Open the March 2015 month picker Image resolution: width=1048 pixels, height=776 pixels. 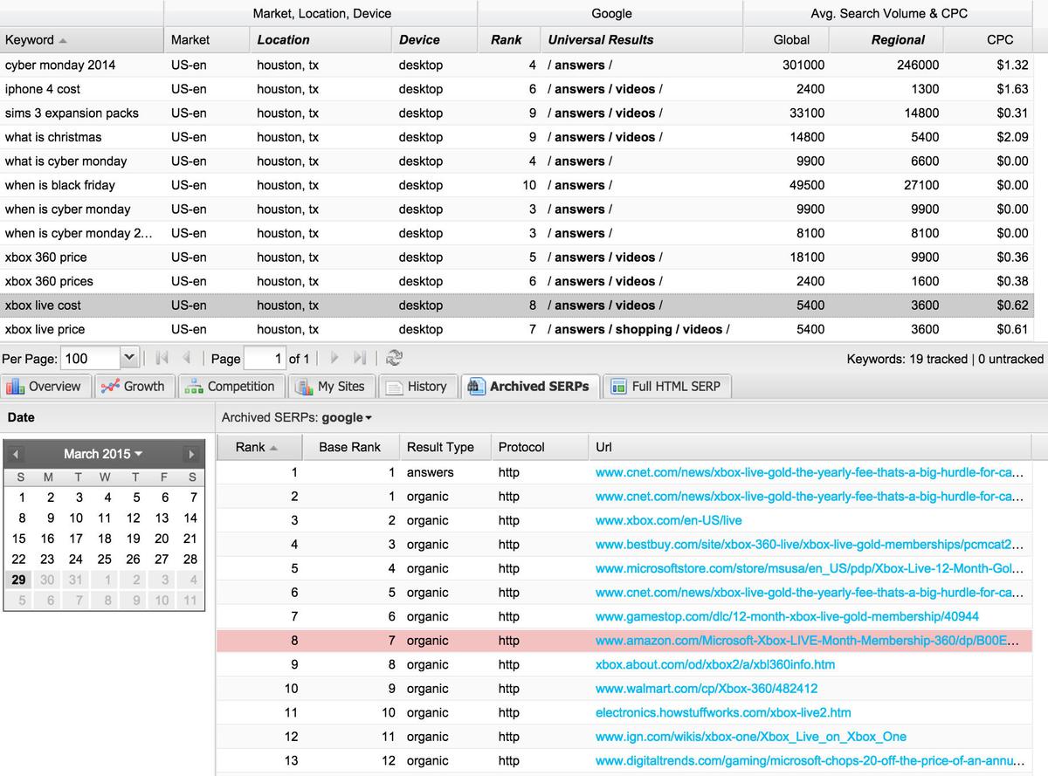tap(102, 454)
